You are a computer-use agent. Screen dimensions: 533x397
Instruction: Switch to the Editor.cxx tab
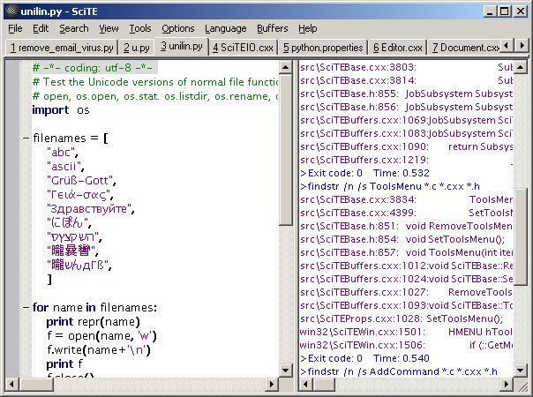click(397, 48)
